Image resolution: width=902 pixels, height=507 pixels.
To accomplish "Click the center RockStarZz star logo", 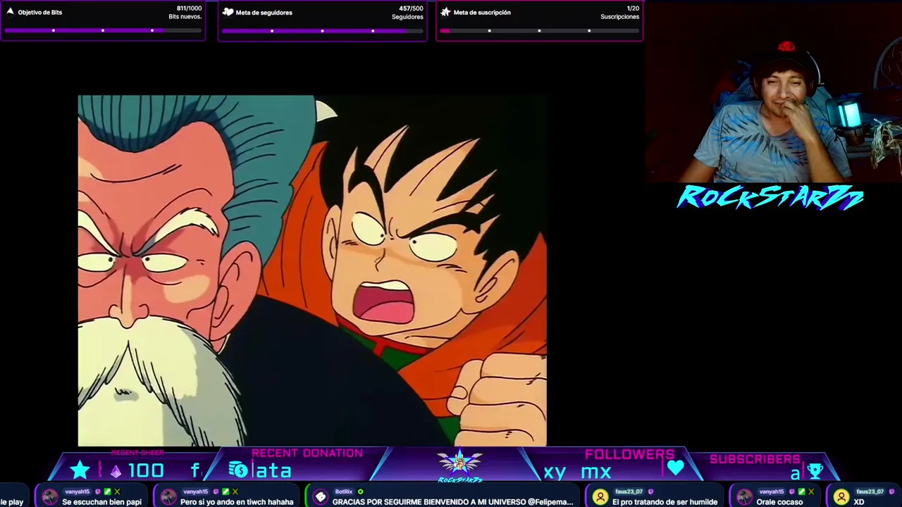I will (x=459, y=465).
